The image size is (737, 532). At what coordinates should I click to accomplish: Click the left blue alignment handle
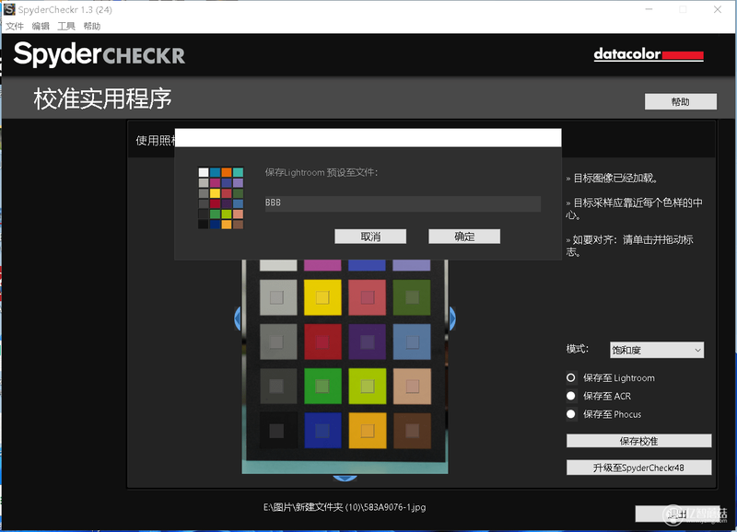coord(238,318)
